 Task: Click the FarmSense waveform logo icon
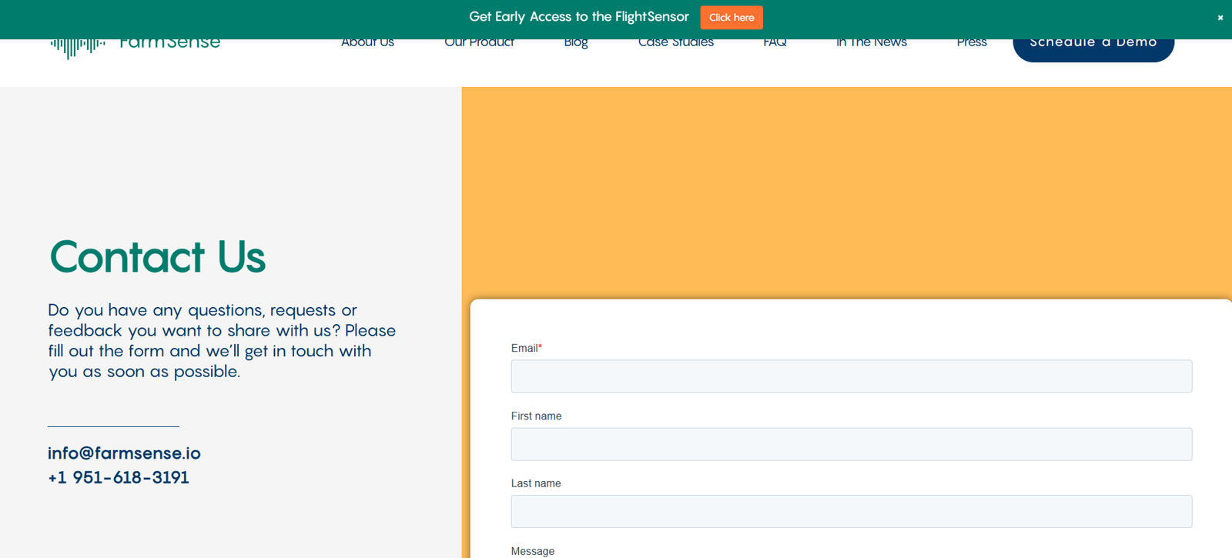click(77, 46)
